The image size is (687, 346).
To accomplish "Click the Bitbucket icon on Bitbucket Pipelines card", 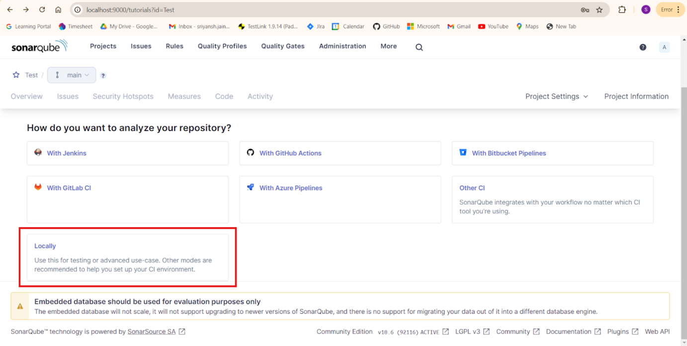I will 463,153.
